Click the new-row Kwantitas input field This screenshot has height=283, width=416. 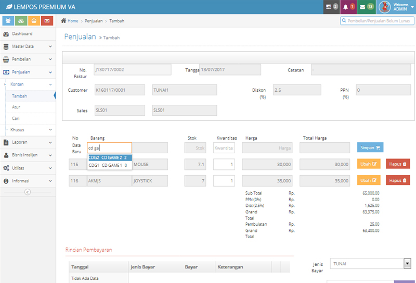point(224,148)
